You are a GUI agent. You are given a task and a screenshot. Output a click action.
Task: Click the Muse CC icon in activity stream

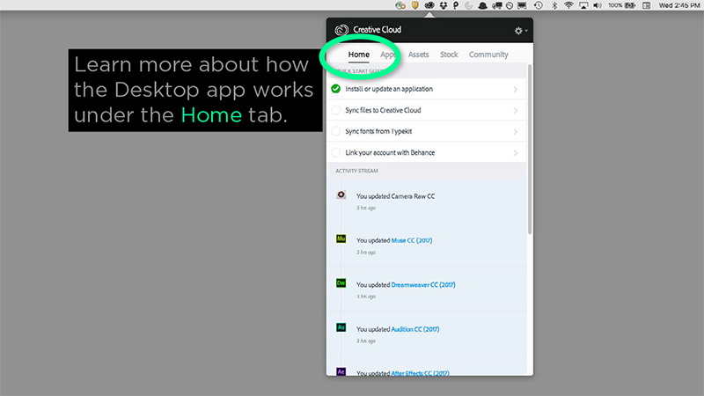(x=341, y=238)
